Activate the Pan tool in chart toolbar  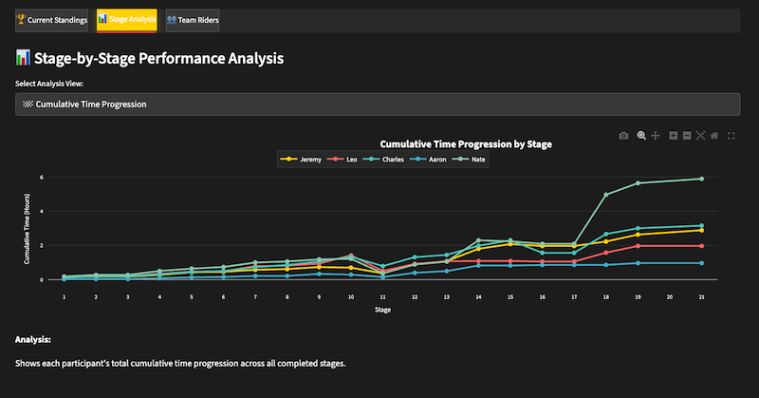pos(655,136)
